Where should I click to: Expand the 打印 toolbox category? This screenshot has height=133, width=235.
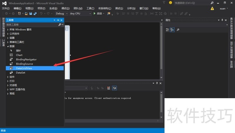click(8, 81)
